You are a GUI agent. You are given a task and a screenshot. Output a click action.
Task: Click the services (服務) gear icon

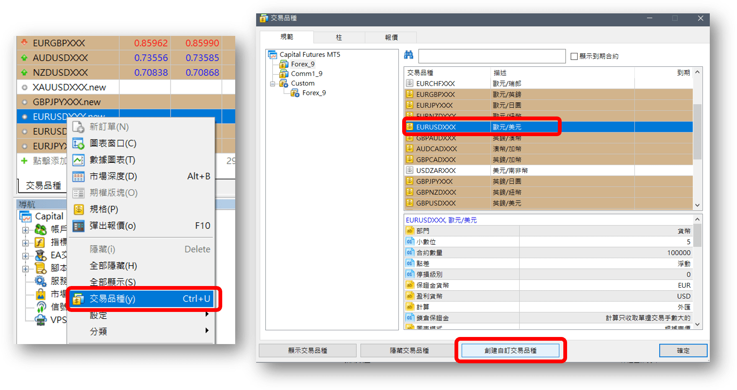(41, 281)
